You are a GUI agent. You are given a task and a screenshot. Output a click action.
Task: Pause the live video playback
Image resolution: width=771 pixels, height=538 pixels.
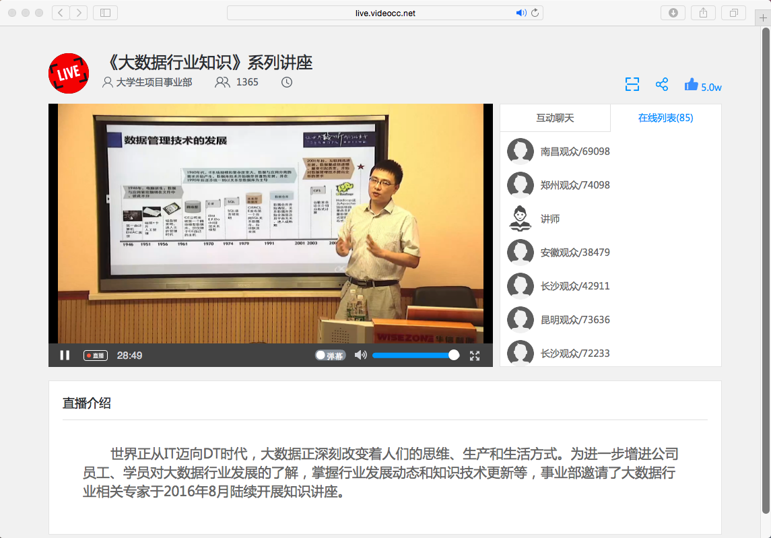[65, 355]
